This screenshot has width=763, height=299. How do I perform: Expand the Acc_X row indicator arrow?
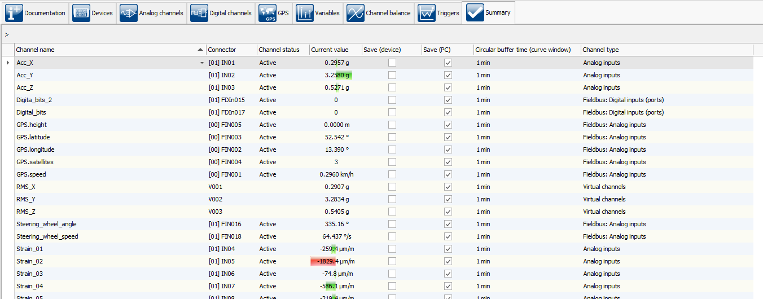click(7, 63)
